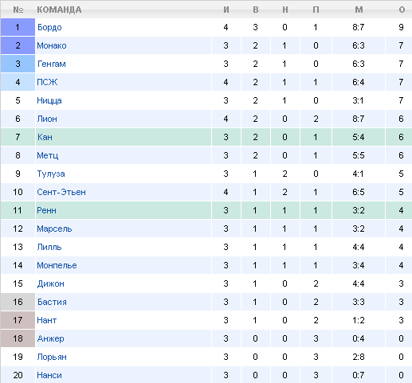Open the Монако team page
This screenshot has width=412, height=383.
[x=52, y=45]
